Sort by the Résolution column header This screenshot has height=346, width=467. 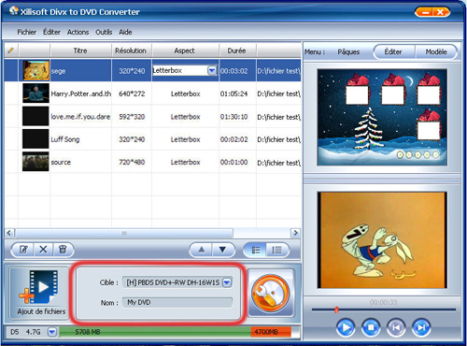tap(132, 50)
